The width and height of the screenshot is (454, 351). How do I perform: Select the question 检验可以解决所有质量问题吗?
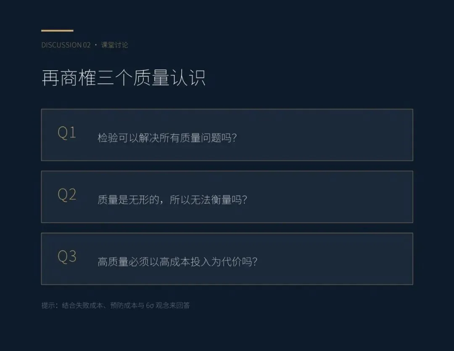coord(167,138)
